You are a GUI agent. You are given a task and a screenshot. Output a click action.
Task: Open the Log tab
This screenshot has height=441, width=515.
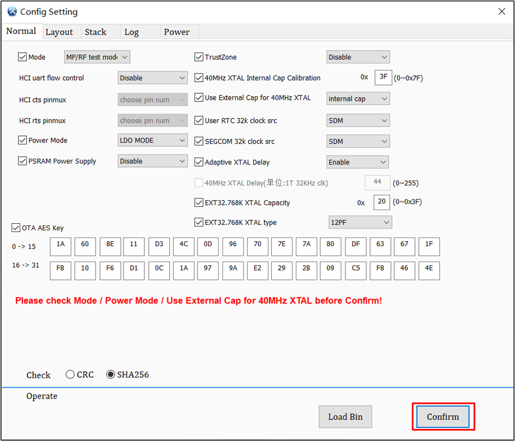[x=131, y=32]
